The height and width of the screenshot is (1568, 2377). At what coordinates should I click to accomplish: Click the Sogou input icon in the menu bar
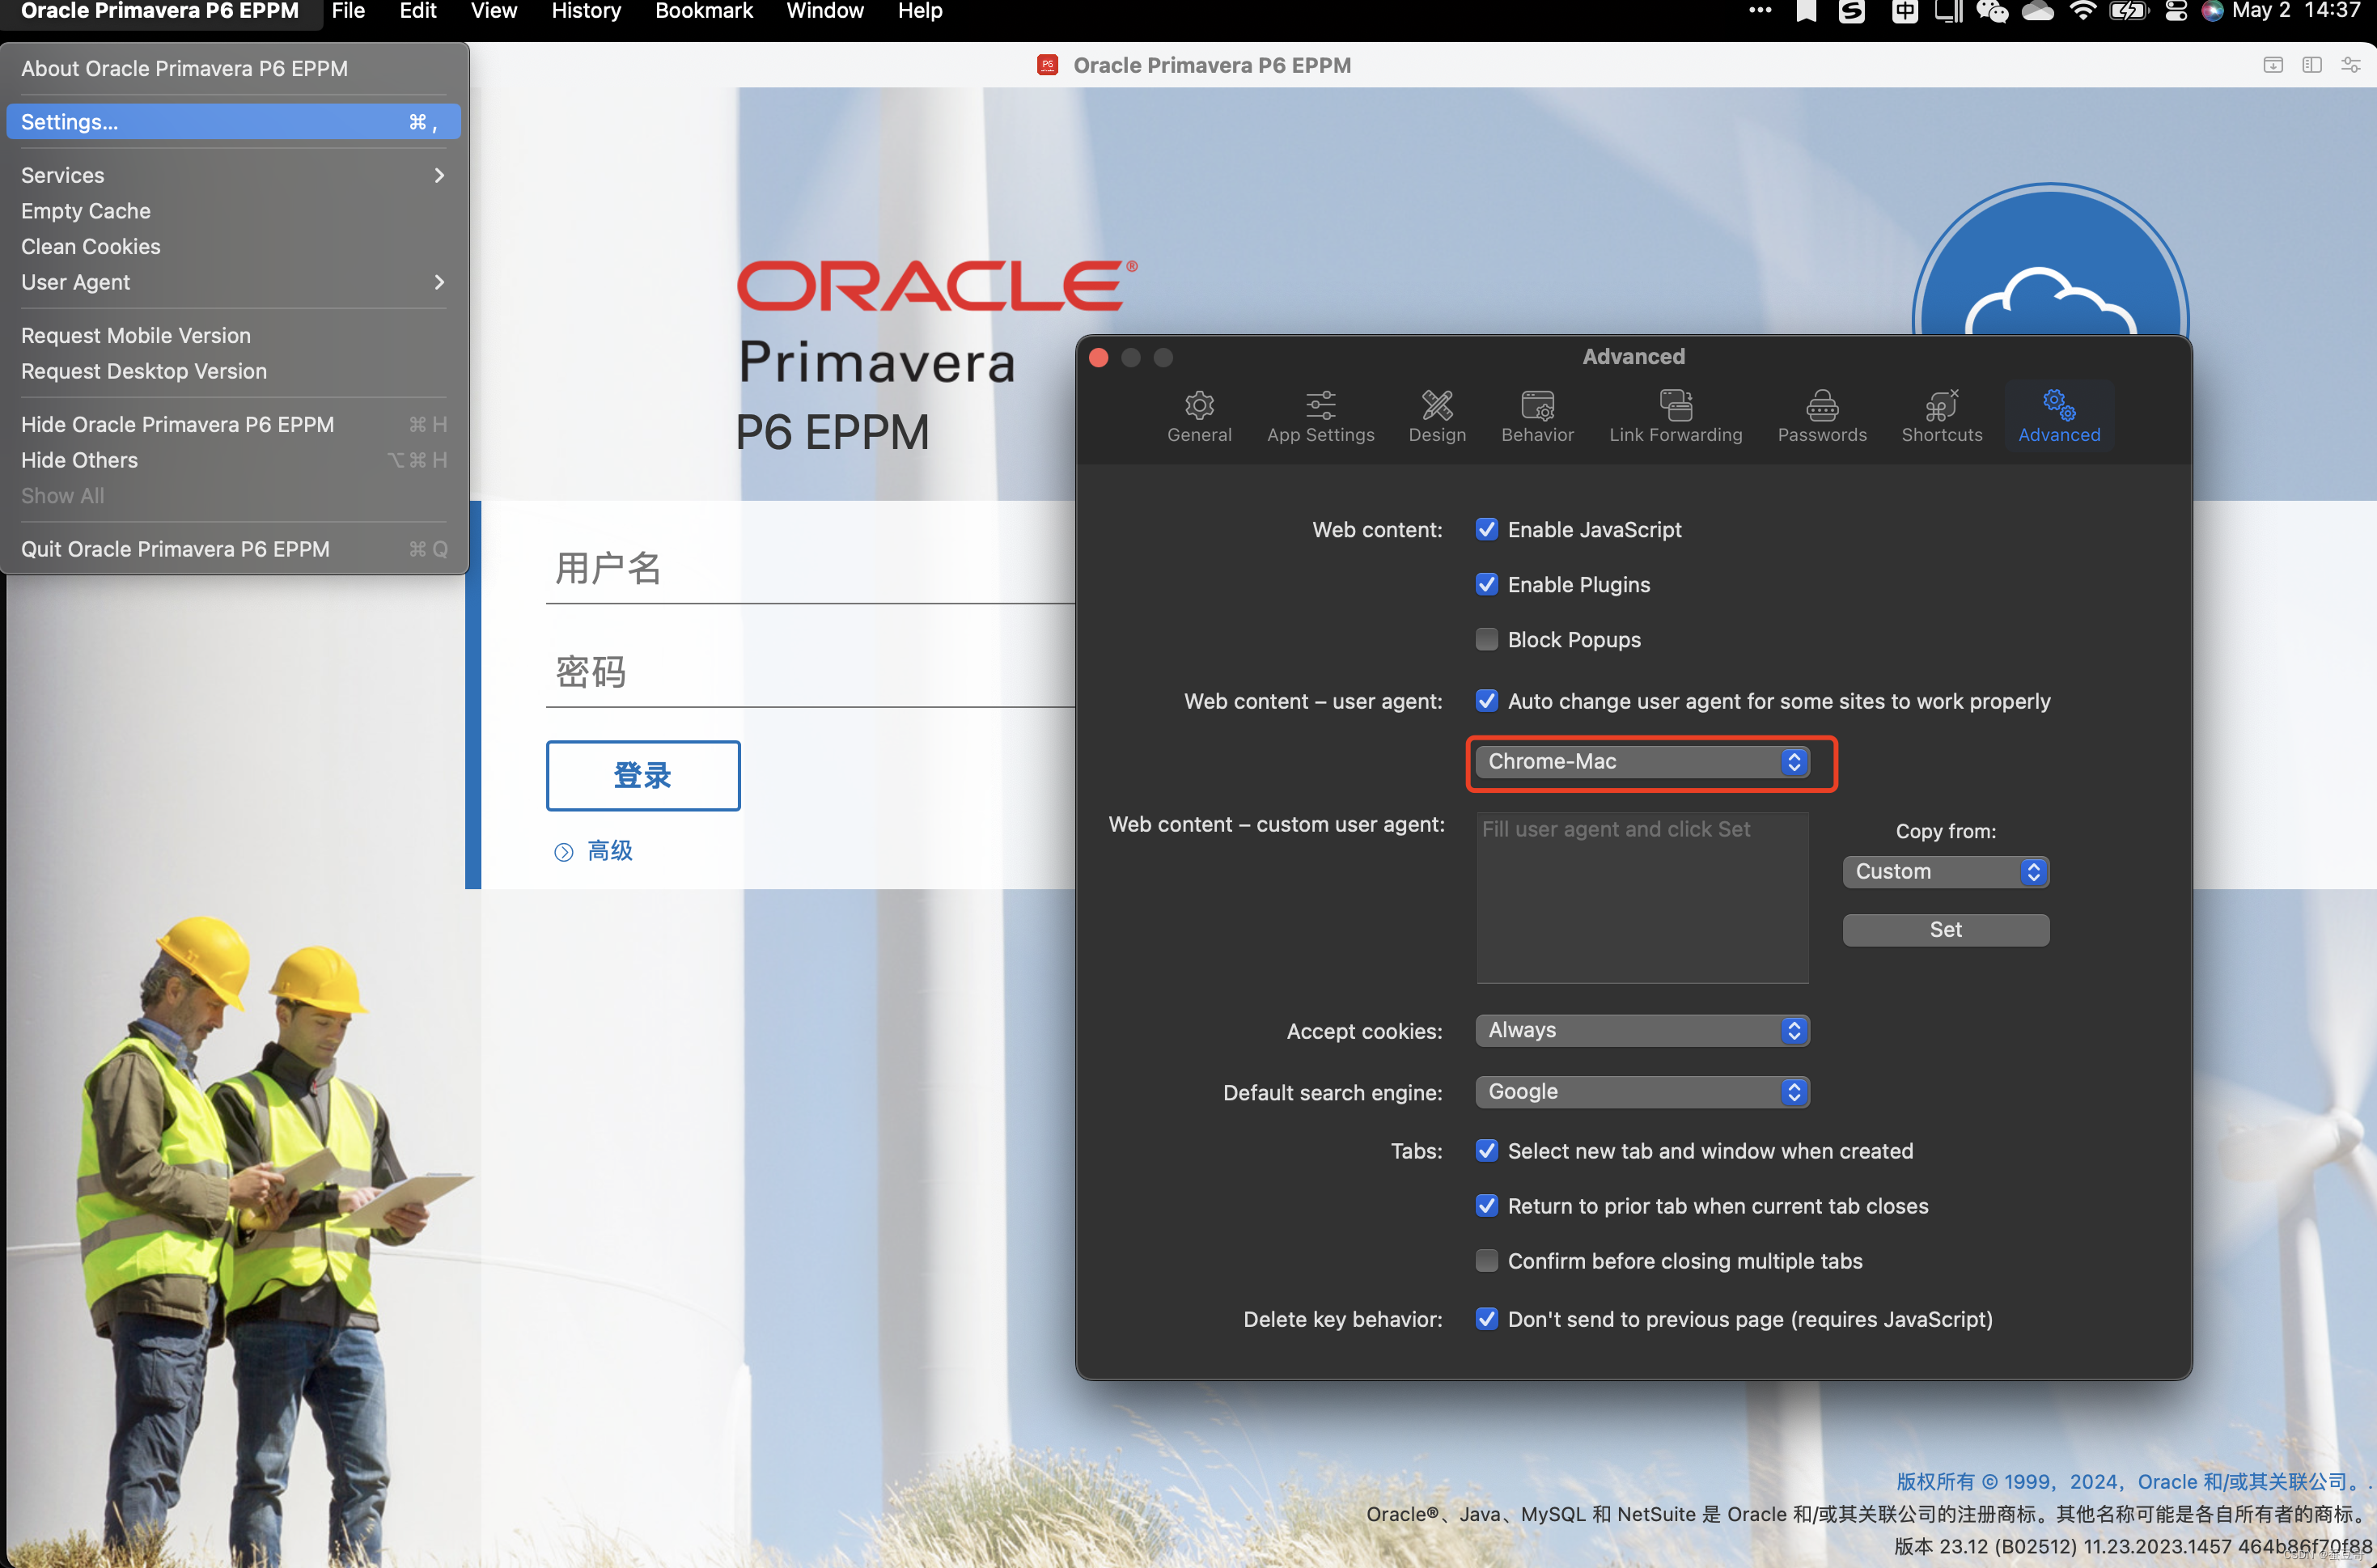coord(1852,11)
